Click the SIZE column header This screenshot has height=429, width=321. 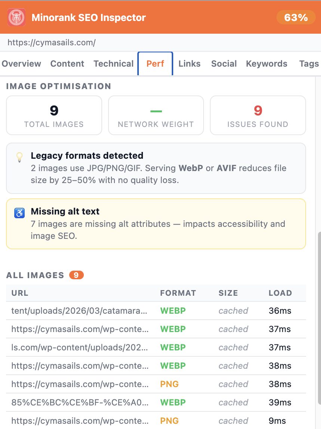(x=228, y=293)
